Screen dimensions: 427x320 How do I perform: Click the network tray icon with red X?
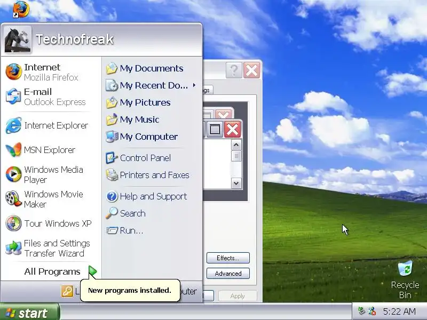pyautogui.click(x=372, y=311)
